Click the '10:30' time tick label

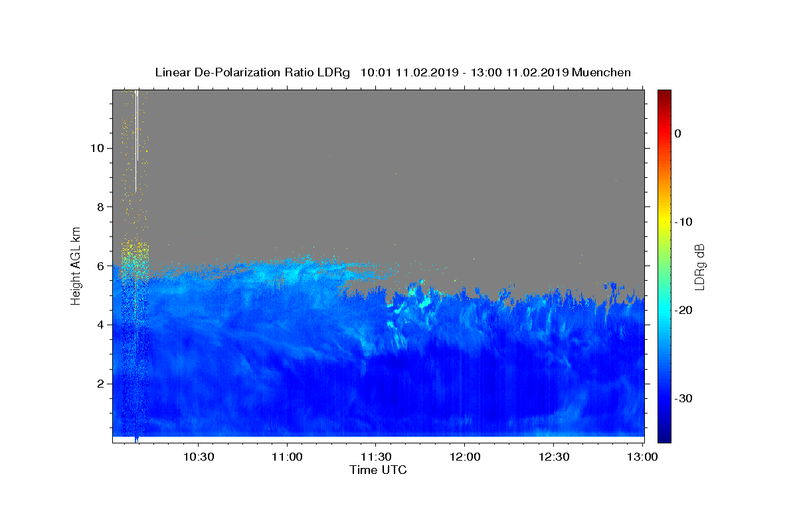199,457
